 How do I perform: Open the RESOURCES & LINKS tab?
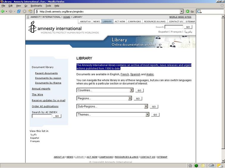[x=155, y=21]
